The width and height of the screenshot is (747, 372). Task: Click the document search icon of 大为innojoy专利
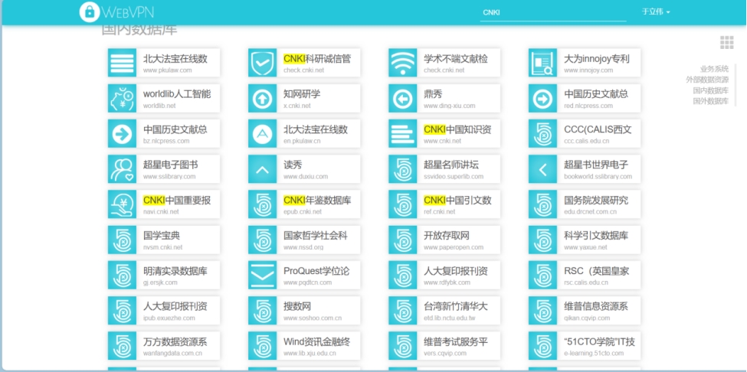pos(542,62)
